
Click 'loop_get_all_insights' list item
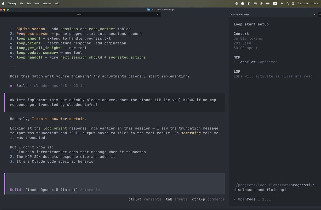tap(48, 48)
